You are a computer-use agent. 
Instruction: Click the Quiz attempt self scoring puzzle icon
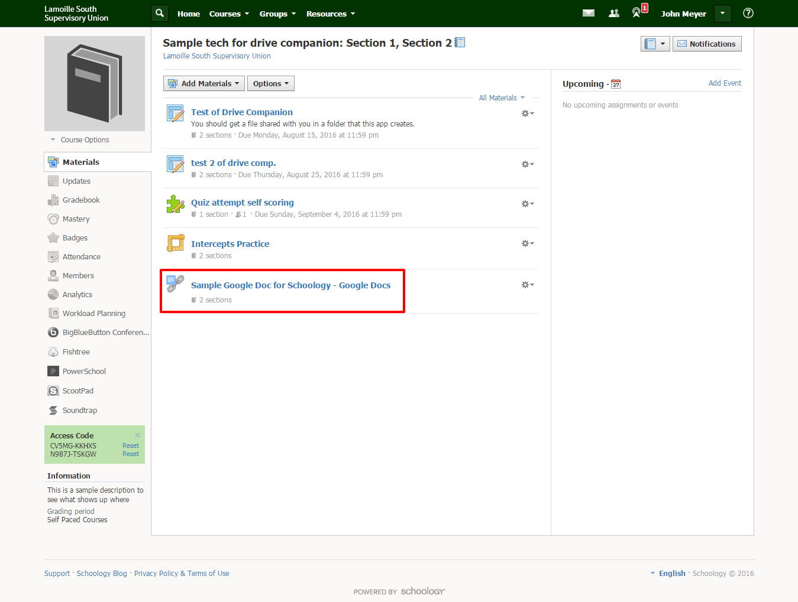point(175,204)
